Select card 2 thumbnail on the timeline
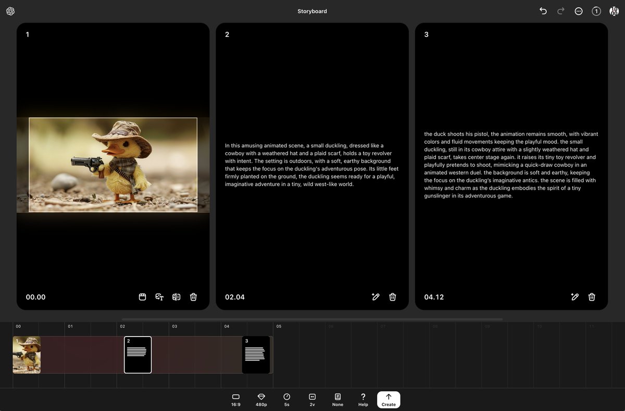625x411 pixels. coord(137,355)
